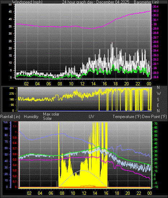Click the 29.9 barometer axis value

pyautogui.click(x=156, y=29)
